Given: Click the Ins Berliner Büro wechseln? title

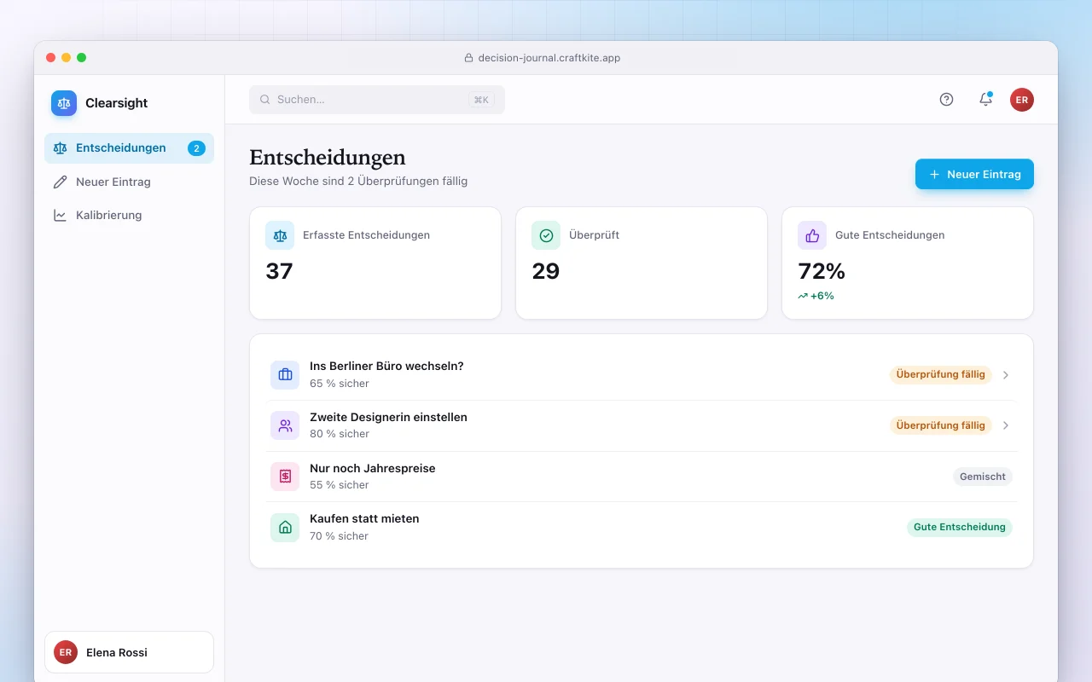Looking at the screenshot, I should [386, 366].
